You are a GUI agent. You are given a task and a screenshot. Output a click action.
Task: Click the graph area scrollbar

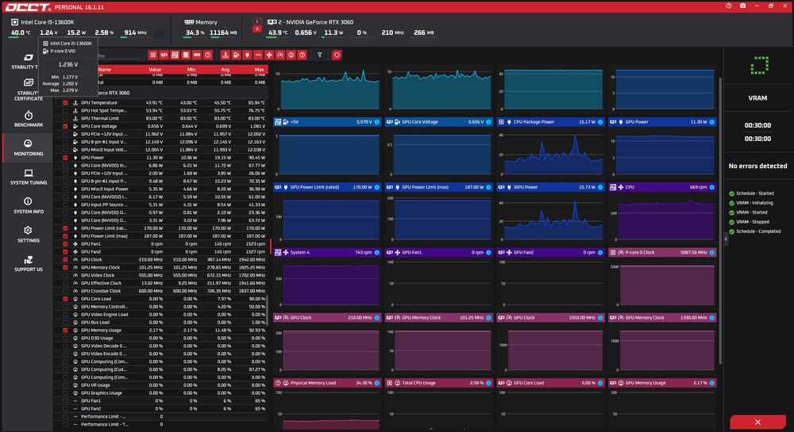(721, 221)
